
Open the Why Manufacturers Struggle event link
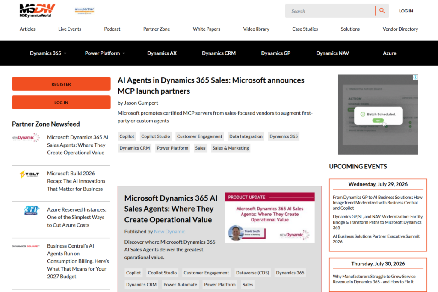374,279
